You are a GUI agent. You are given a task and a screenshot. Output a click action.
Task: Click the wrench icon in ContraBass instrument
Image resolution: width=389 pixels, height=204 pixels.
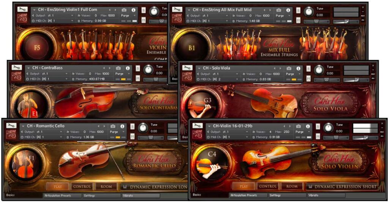tap(16, 67)
